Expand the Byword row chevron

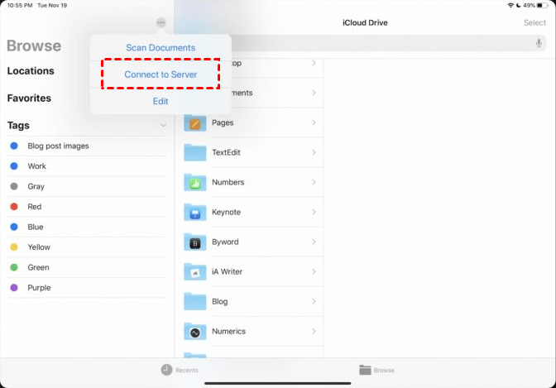[x=314, y=242]
